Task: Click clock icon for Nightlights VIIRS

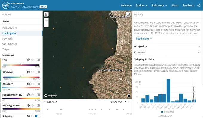Action: tap(33, 95)
